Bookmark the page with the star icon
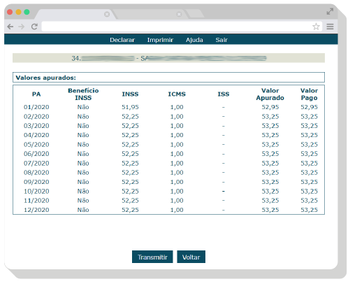 coord(316,27)
